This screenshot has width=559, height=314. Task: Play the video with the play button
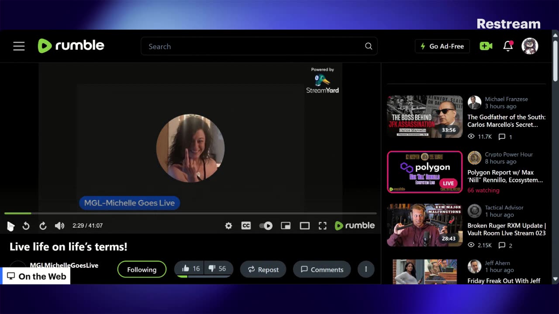point(11,225)
